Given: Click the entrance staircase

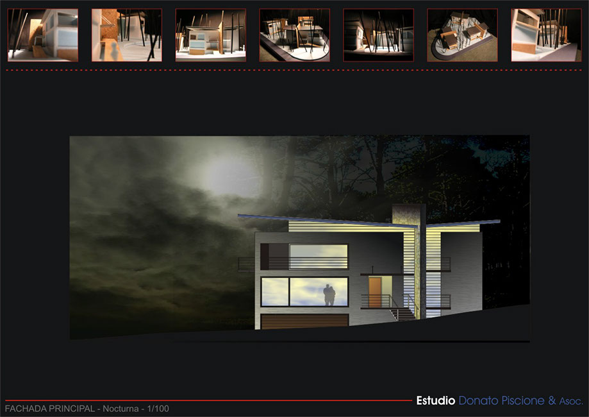Looking at the screenshot, I should point(402,314).
